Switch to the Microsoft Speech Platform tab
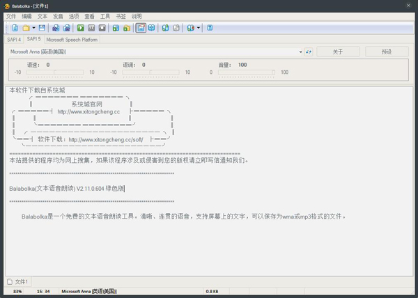Image resolution: width=418 pixels, height=298 pixels. 72,40
